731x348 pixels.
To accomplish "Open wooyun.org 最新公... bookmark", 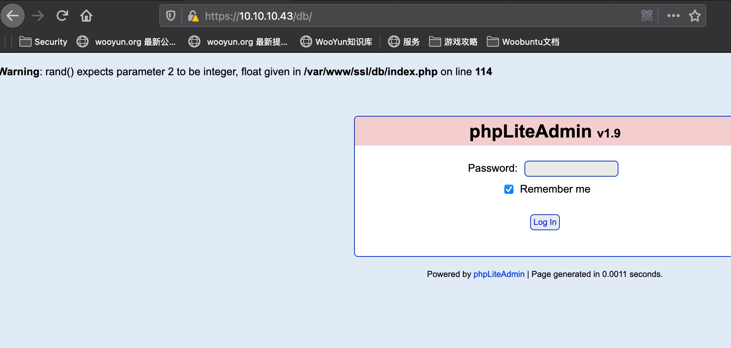I will 126,42.
